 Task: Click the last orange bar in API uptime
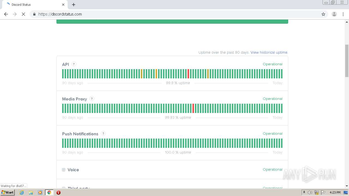(x=208, y=74)
